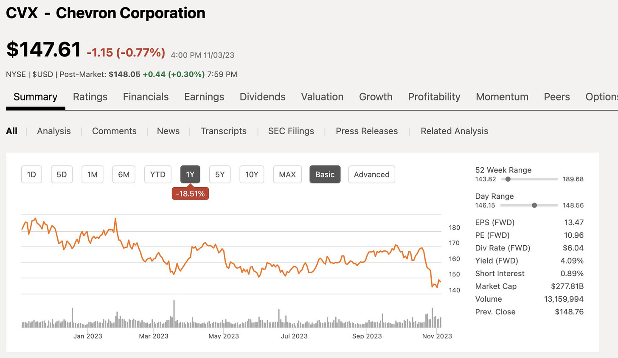This screenshot has height=358, width=618.
Task: Set chart range to 6M
Action: (124, 175)
